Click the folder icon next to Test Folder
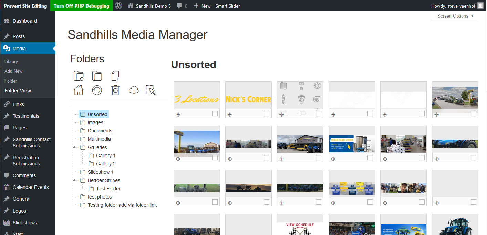487x235 pixels. pyautogui.click(x=91, y=189)
